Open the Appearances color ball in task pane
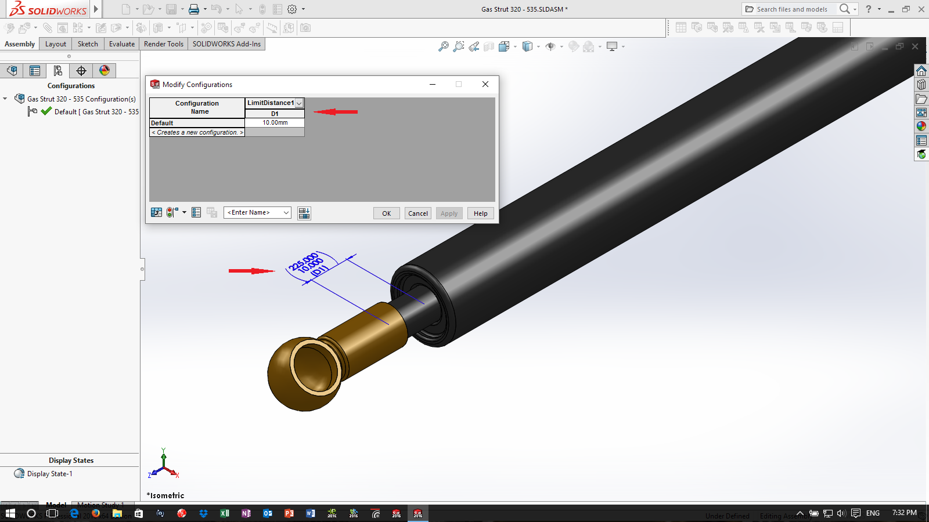 921,126
